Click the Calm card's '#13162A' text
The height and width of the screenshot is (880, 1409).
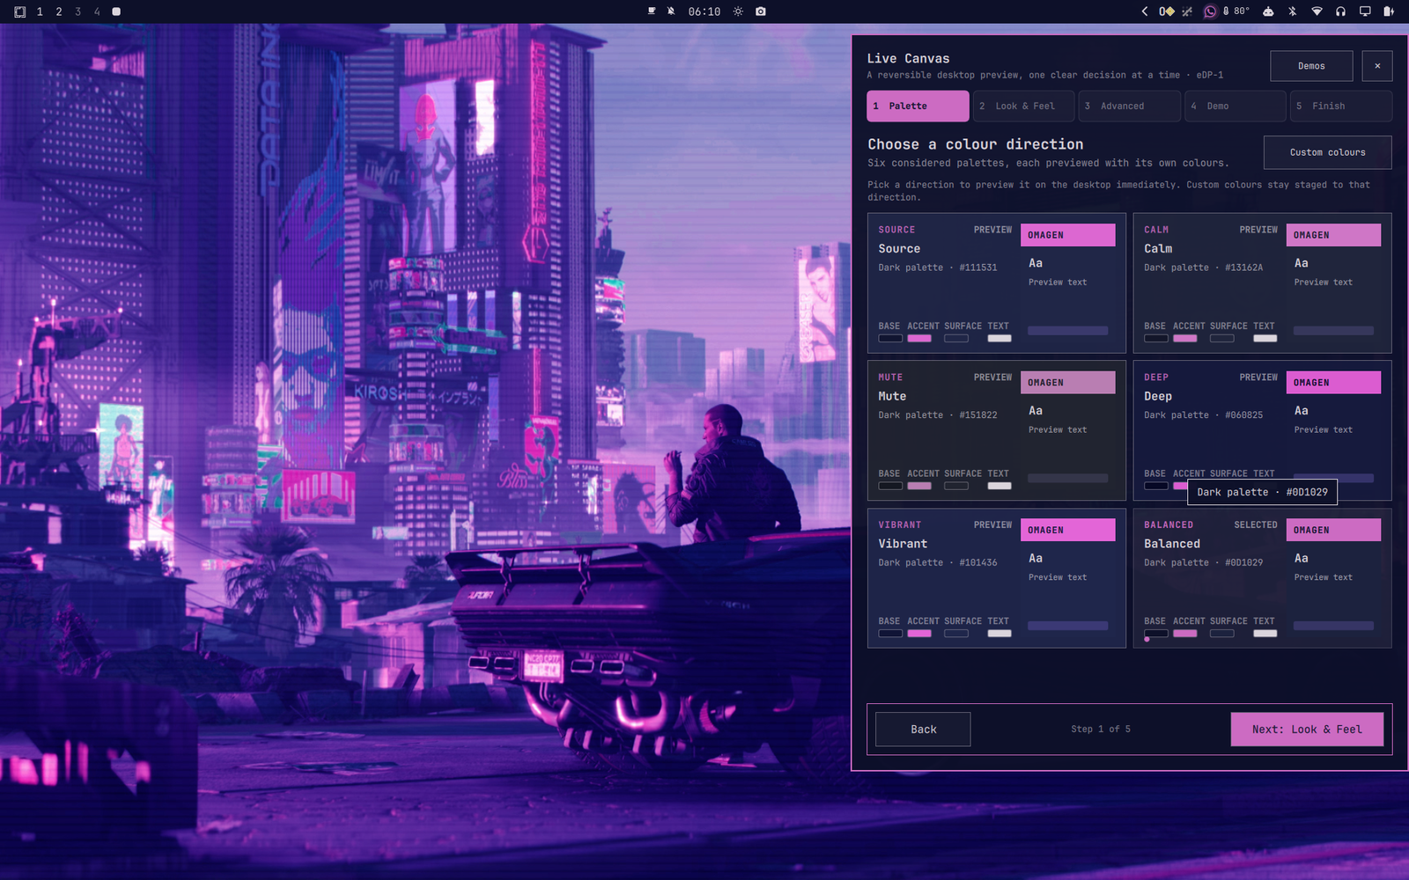[x=1244, y=268]
